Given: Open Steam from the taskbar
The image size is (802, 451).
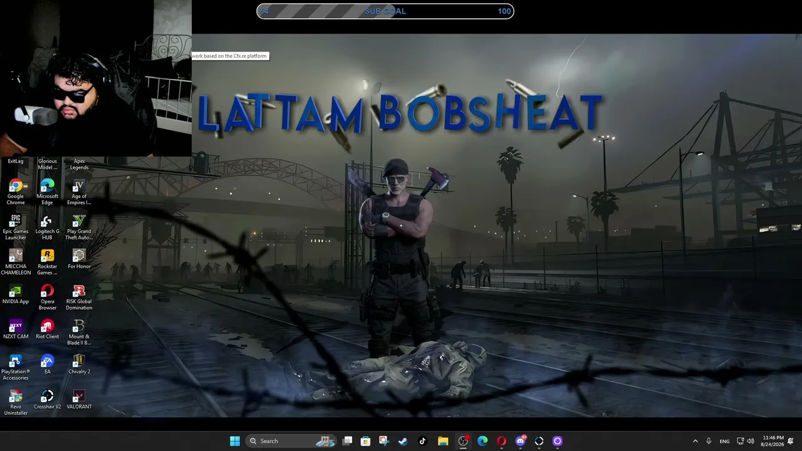Looking at the screenshot, I should click(x=403, y=441).
